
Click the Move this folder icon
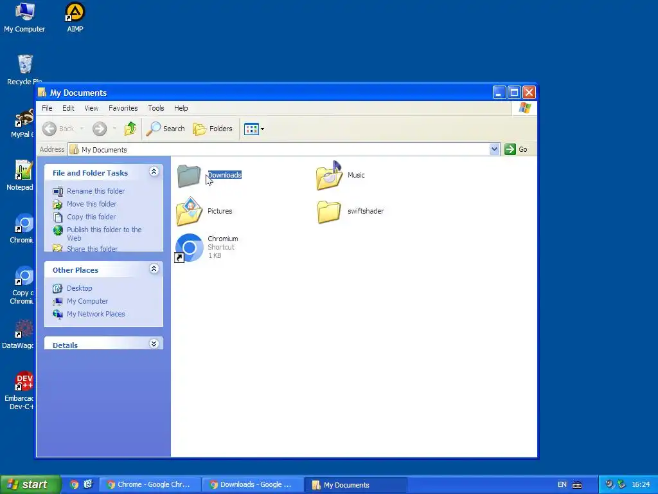[x=58, y=205]
